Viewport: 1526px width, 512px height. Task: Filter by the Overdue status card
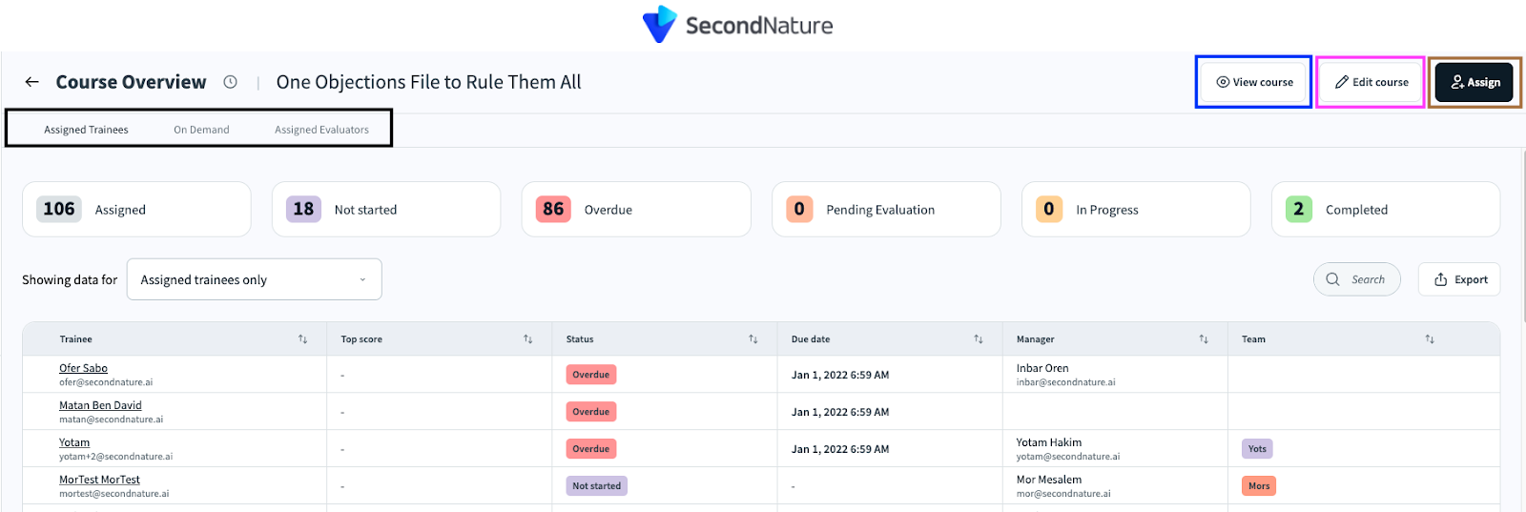[636, 210]
